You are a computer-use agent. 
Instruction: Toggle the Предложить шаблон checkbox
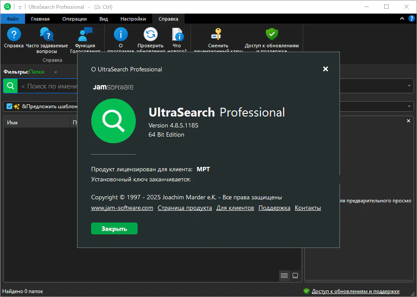(x=9, y=106)
